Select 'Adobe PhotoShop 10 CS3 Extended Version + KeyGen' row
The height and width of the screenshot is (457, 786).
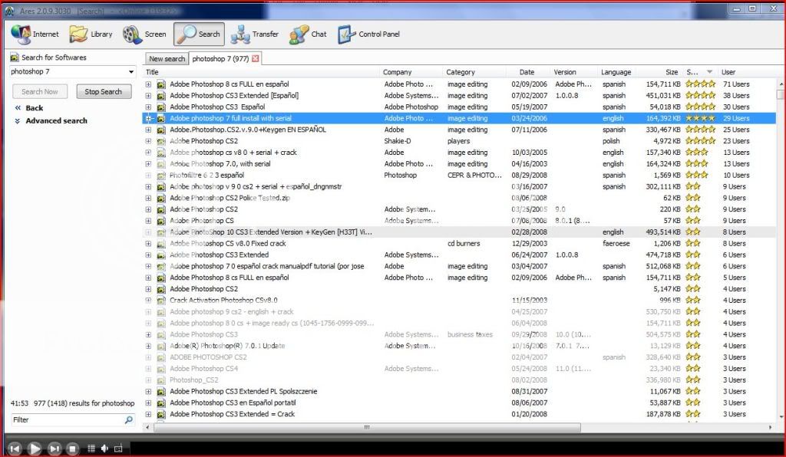click(459, 232)
